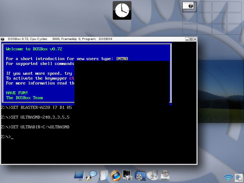Click 'For supported shell commands' text line
The width and height of the screenshot is (244, 183).
pos(40,64)
